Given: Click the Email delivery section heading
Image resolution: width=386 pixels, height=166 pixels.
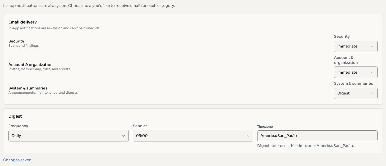Looking at the screenshot, I should [22, 22].
